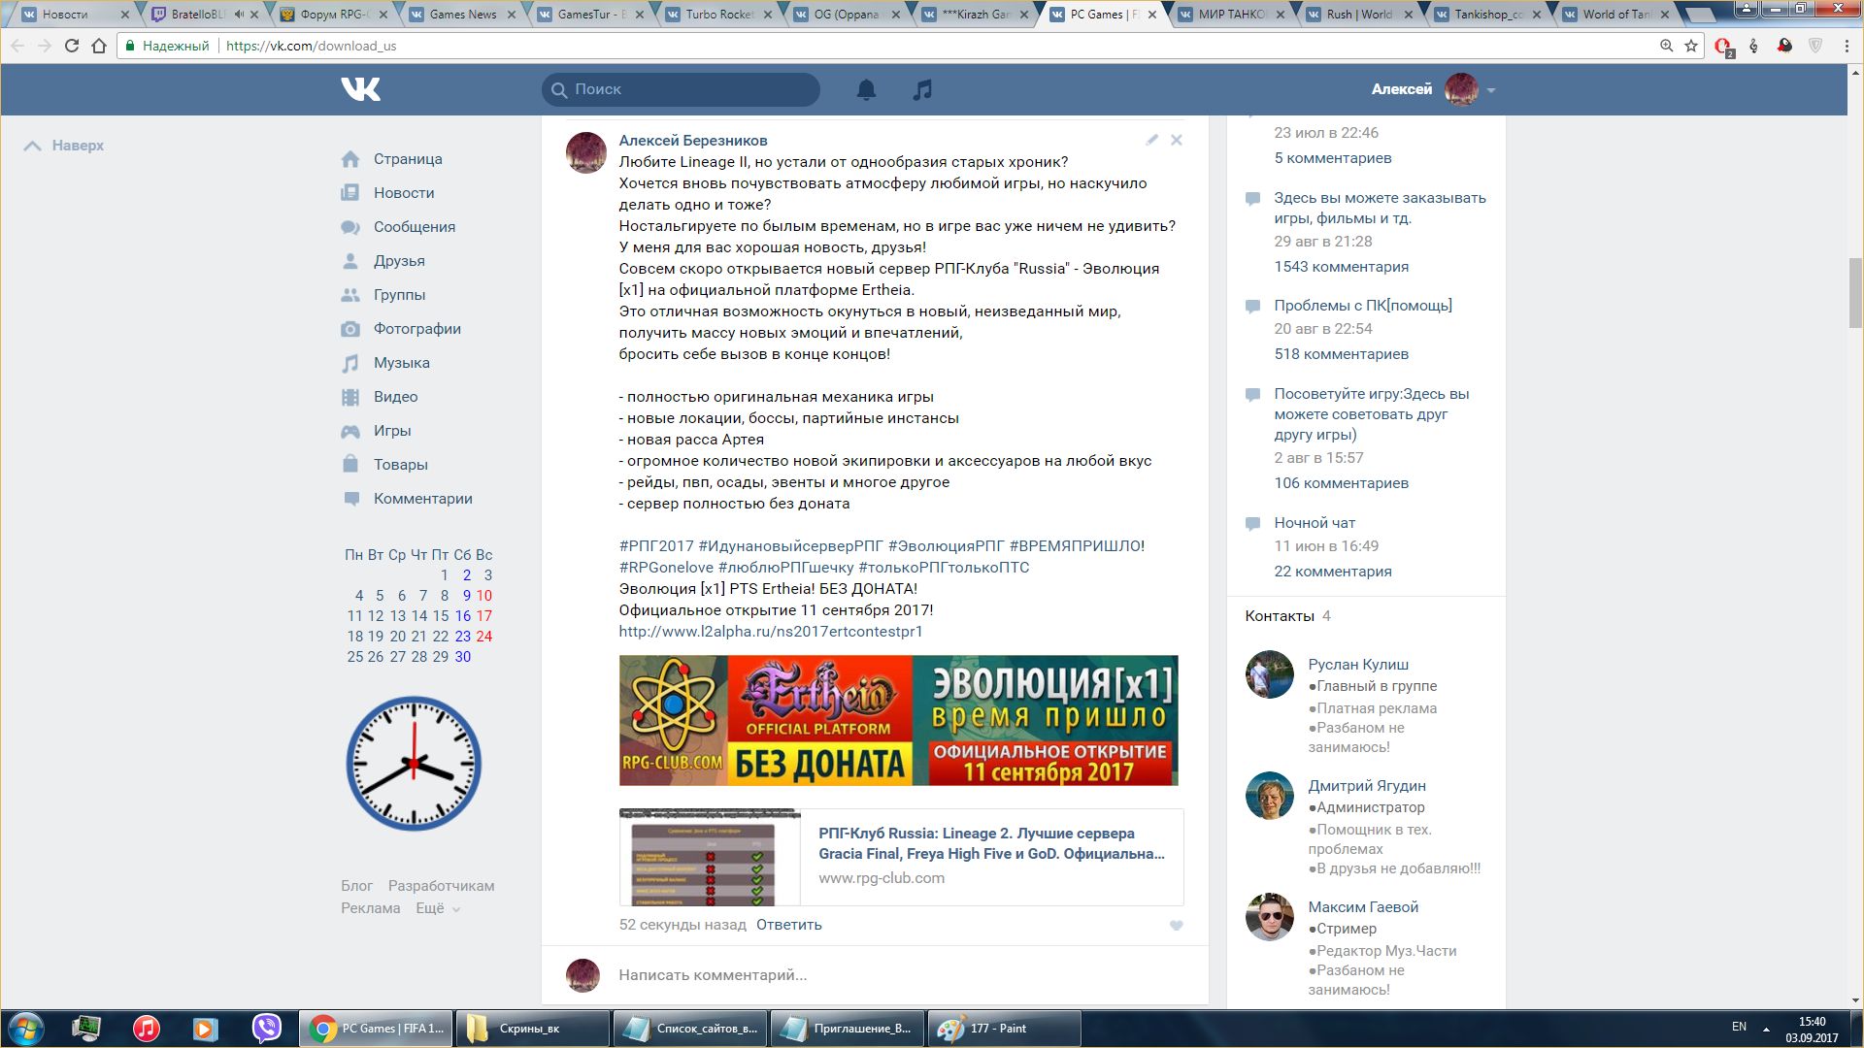Click the Видео sidebar icon
This screenshot has height=1048, width=1864.
(x=350, y=397)
